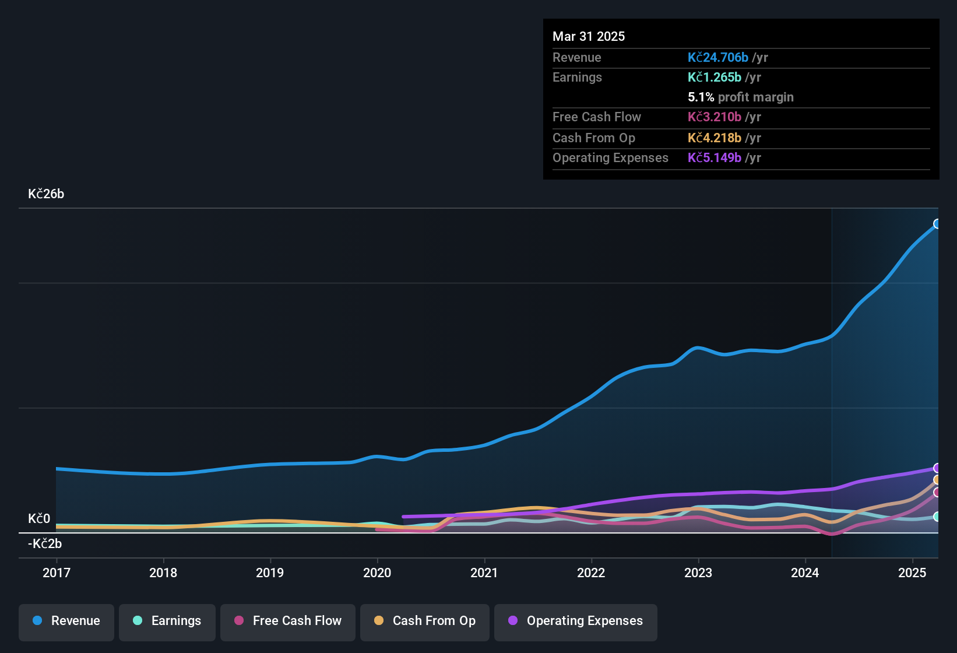Click the Free Cash Flow legend button

pyautogui.click(x=287, y=621)
